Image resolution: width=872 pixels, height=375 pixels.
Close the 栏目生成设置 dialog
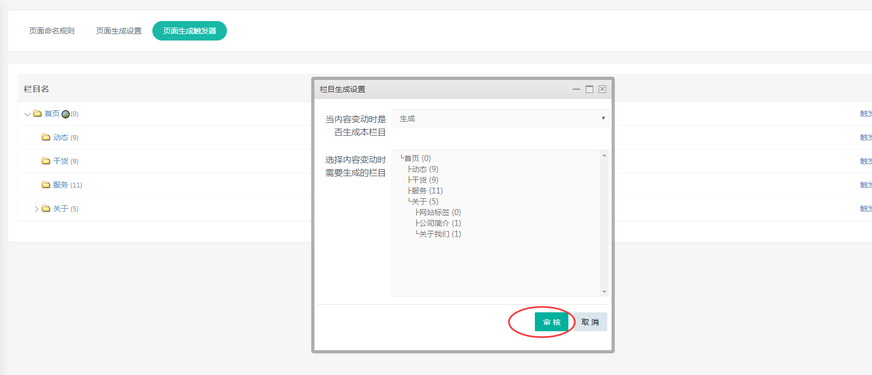[602, 89]
